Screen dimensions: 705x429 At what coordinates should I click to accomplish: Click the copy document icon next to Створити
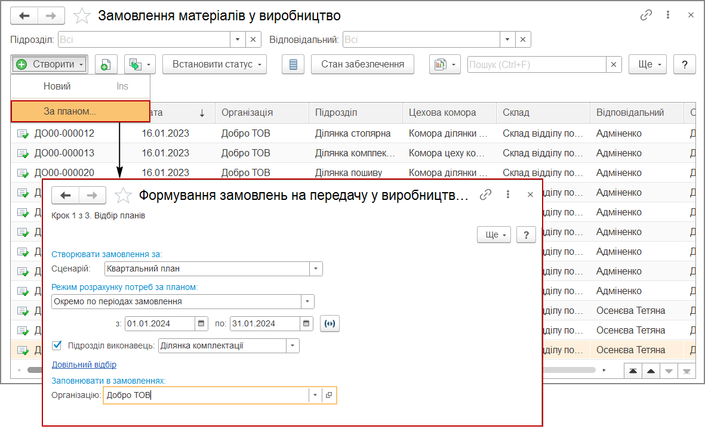click(106, 64)
